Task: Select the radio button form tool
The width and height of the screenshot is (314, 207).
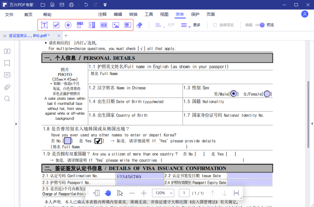Action: coord(68,25)
